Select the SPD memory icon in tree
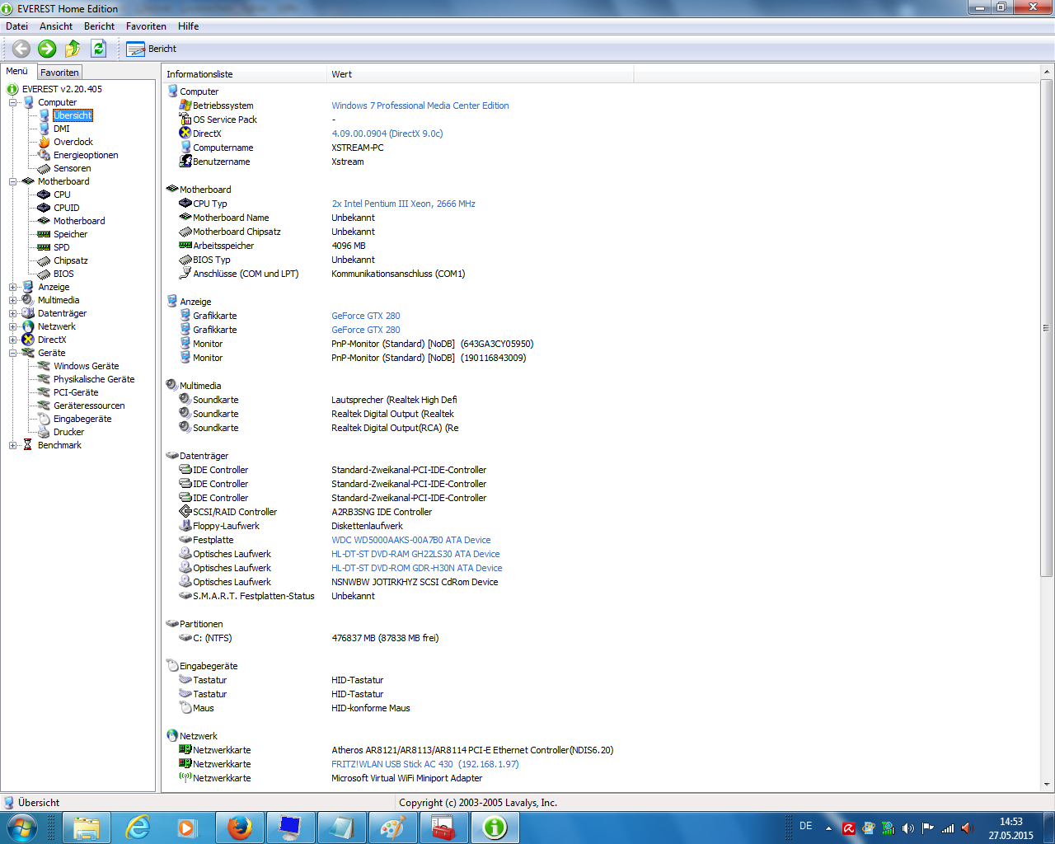Screen dimensions: 1055x844 45,247
